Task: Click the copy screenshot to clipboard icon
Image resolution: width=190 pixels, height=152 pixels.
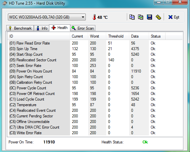Action: [x=141, y=17]
